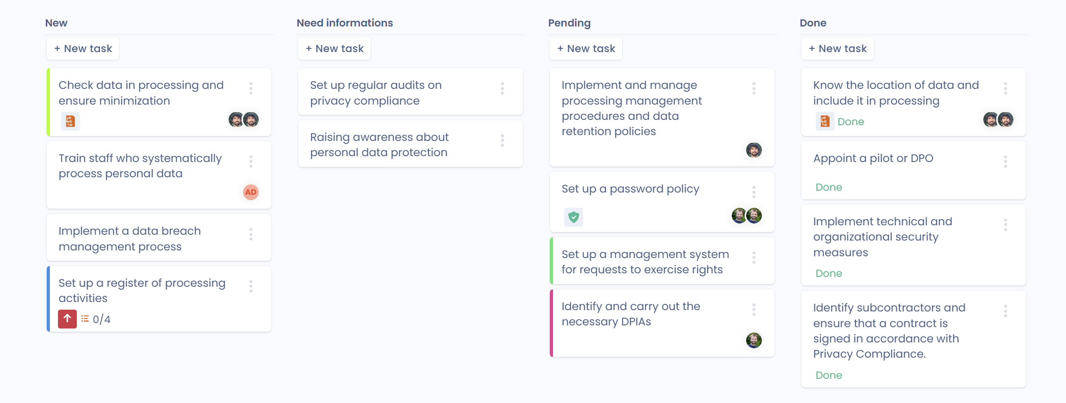The image size is (1066, 403).
Task: Click orange document icon on Check data card
Action: pos(71,121)
